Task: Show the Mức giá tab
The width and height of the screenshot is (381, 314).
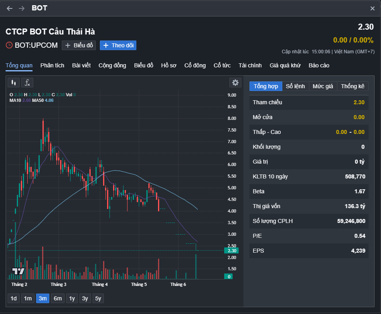Action: (323, 86)
